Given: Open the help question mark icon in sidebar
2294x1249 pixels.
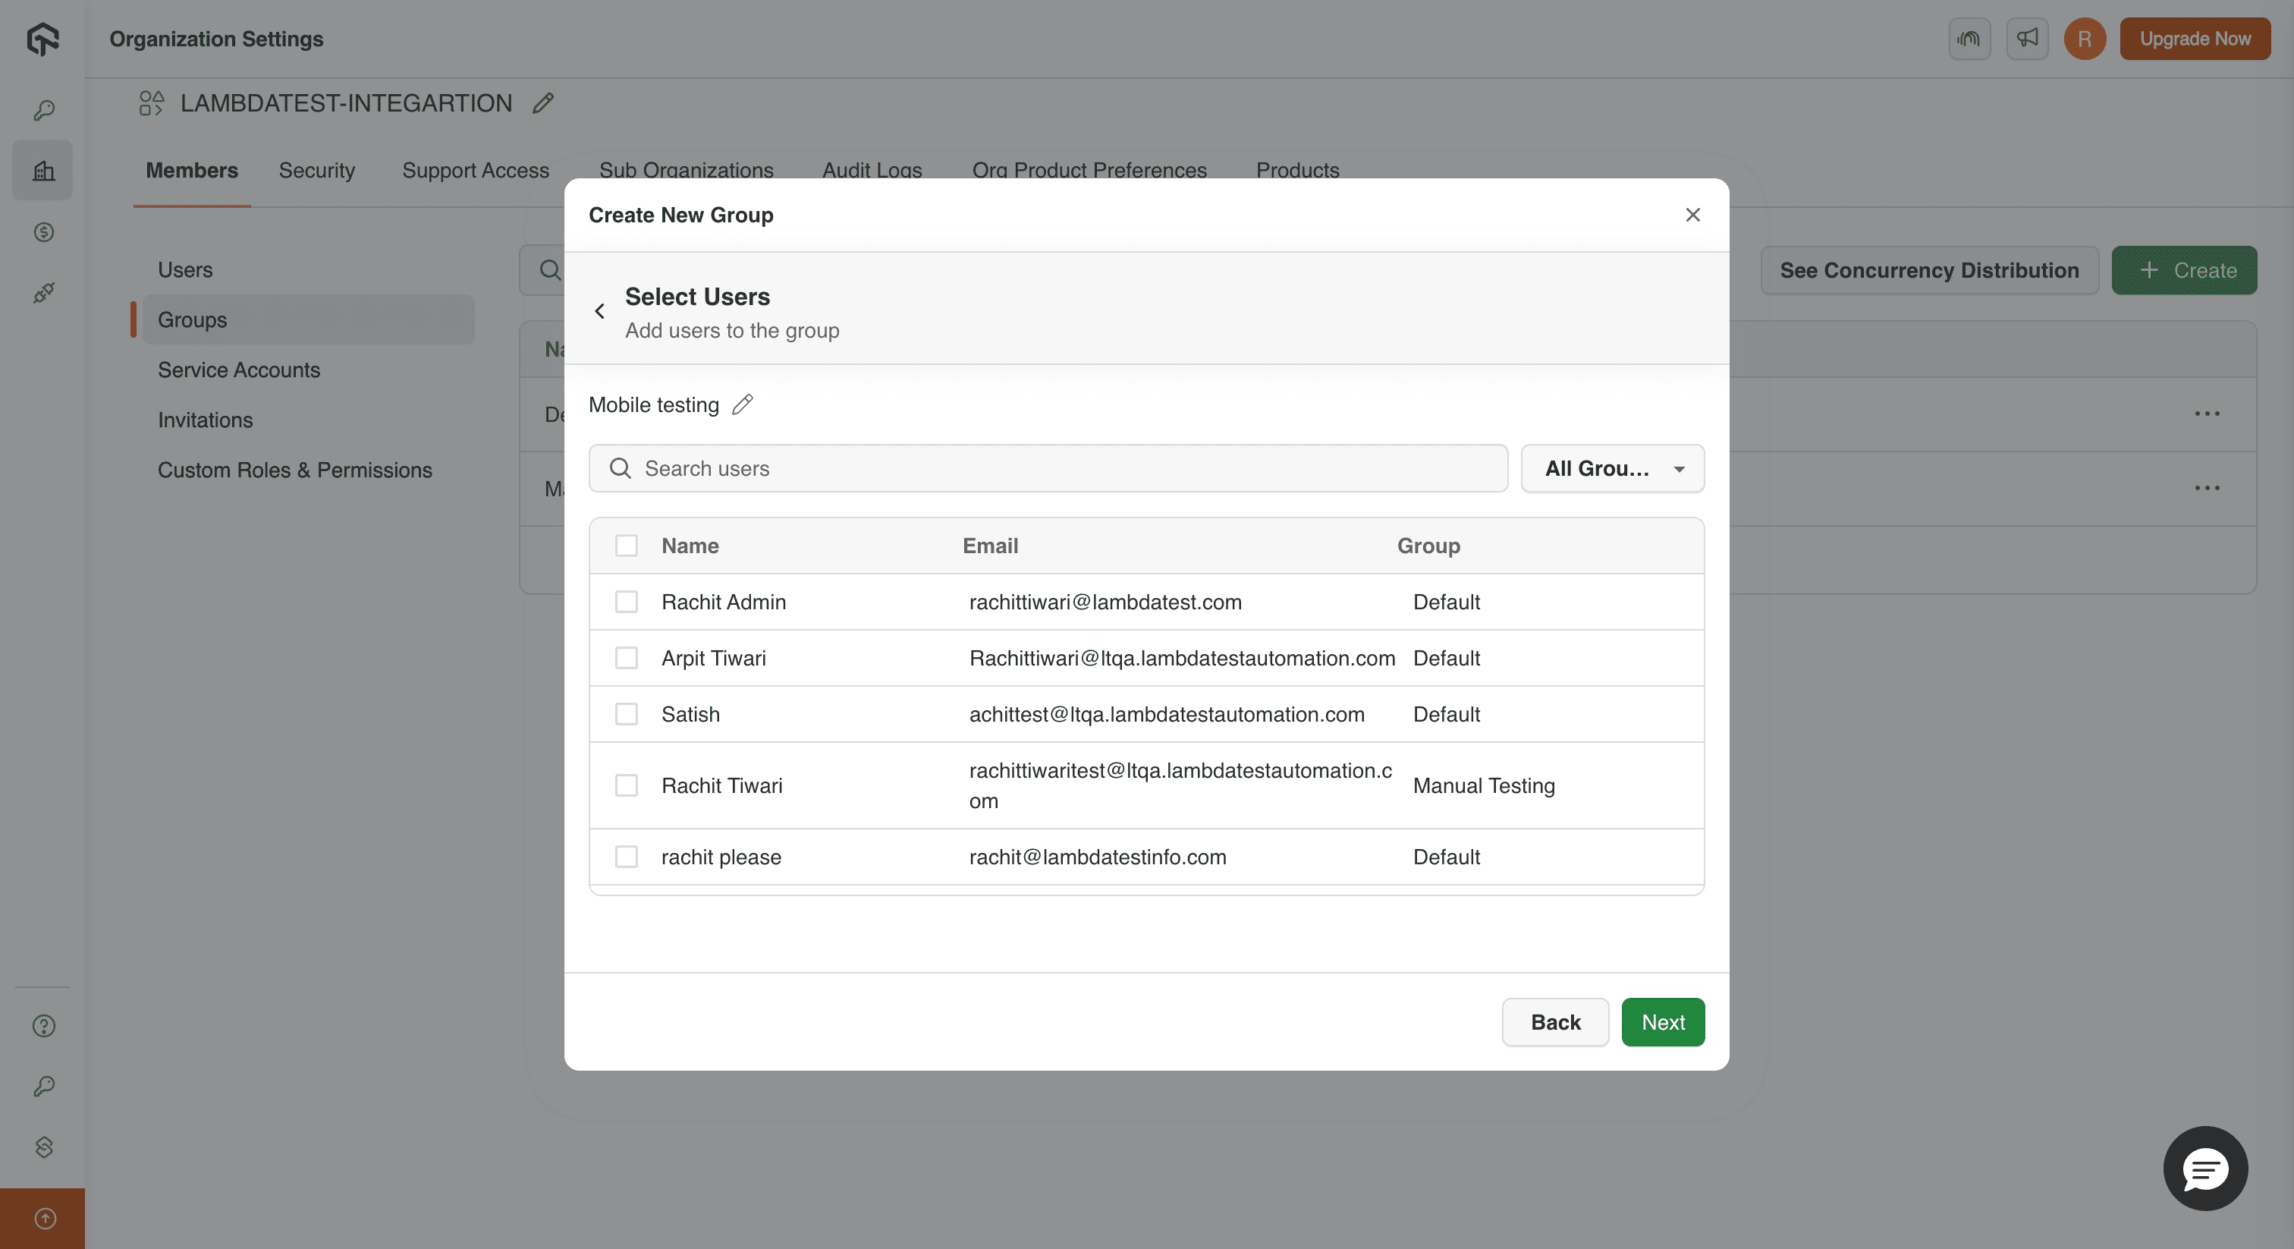Looking at the screenshot, I should pyautogui.click(x=42, y=1025).
